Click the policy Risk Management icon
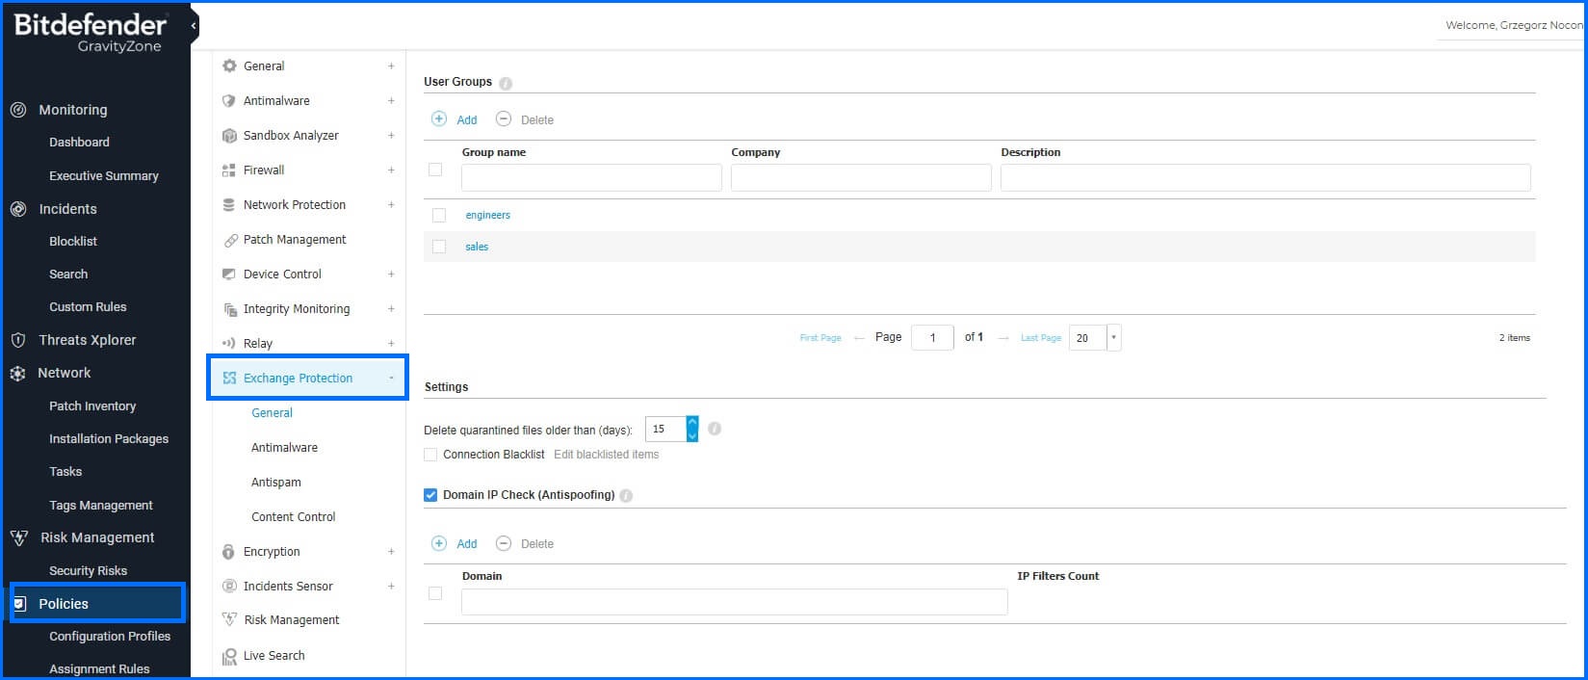Viewport: 1588px width, 680px height. click(x=229, y=620)
